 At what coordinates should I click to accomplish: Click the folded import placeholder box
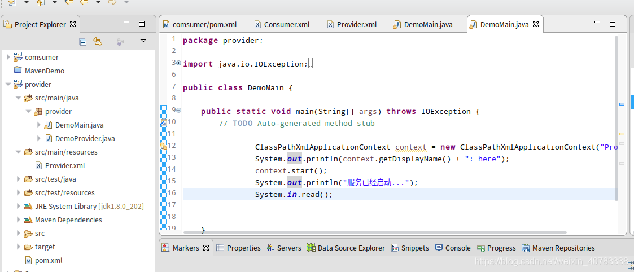tap(311, 64)
